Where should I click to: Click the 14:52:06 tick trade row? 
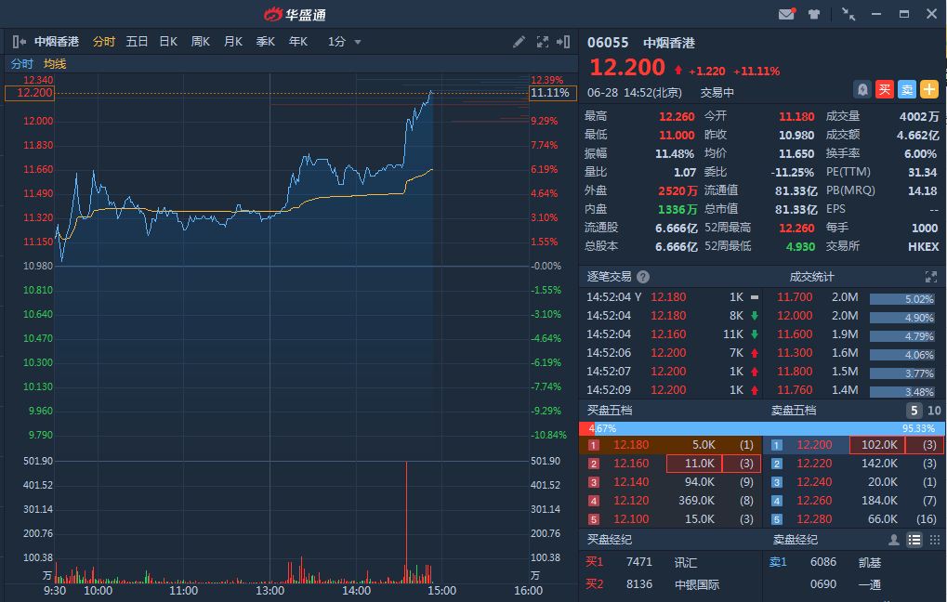point(672,353)
